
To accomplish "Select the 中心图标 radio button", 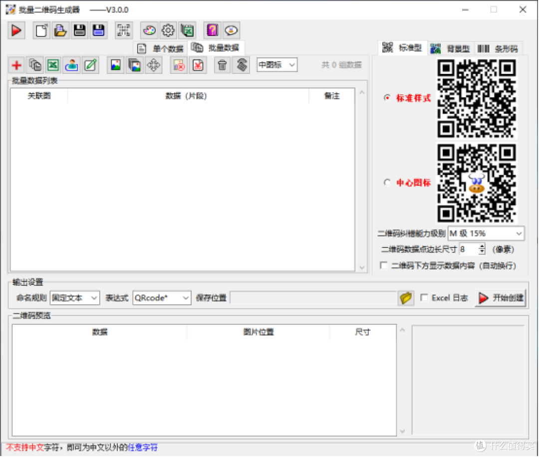I will [387, 183].
